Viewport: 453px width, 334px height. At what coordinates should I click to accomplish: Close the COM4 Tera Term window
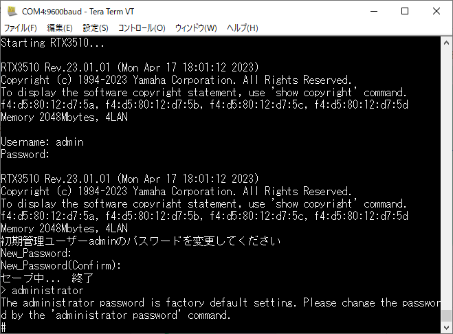point(437,11)
